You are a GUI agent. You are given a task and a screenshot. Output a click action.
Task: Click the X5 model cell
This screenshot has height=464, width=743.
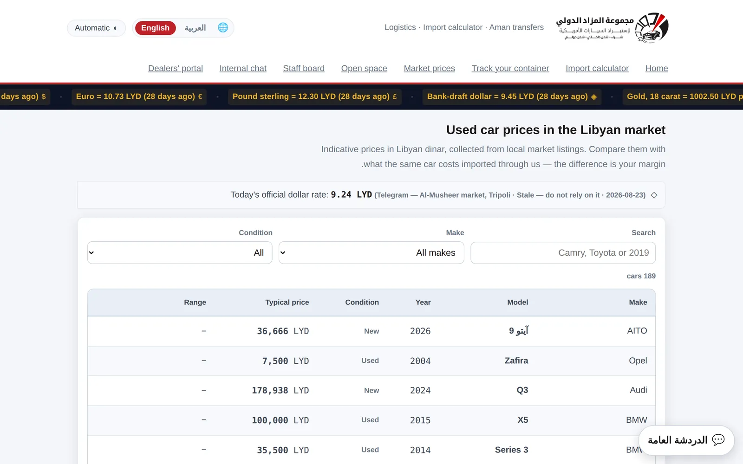[x=523, y=420]
